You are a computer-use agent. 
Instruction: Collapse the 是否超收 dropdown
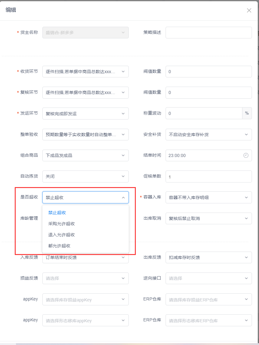click(85, 197)
